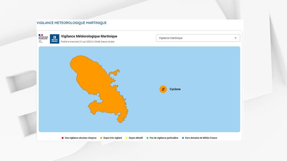This screenshot has width=287, height=161.
Task: Click the uppercase VIGILANCE METEOROLOGIQUE MARTINIQUE page heading
Action: [71, 23]
